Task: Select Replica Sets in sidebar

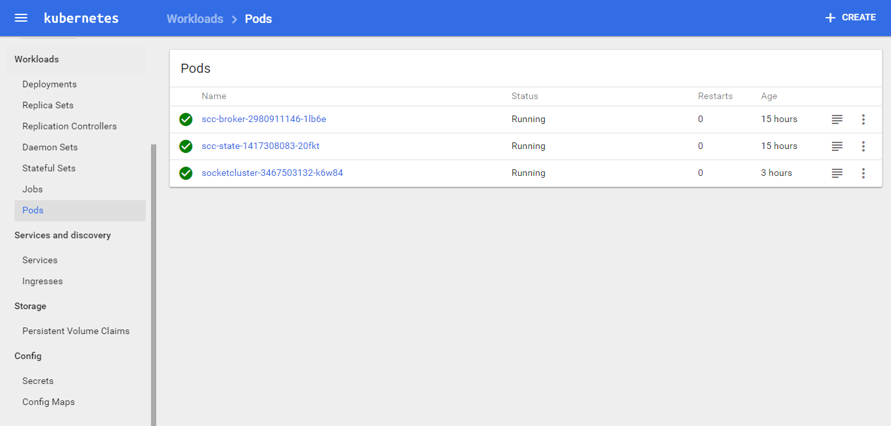Action: 48,106
